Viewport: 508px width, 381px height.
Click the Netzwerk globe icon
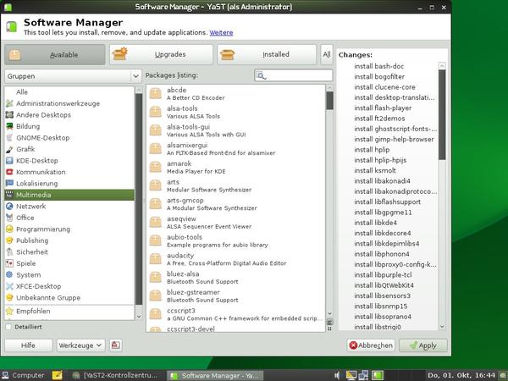[9, 206]
